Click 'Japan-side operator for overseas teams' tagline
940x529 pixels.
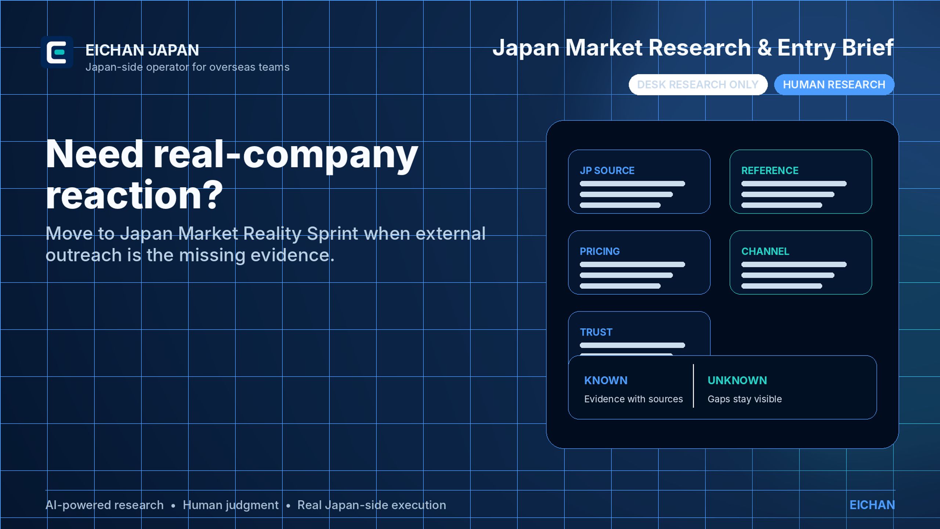click(187, 67)
